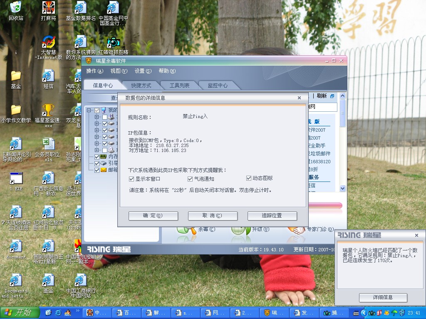Expand hidden system tray icons arrow
Viewport: 426px width, 319px height.
coord(364,313)
